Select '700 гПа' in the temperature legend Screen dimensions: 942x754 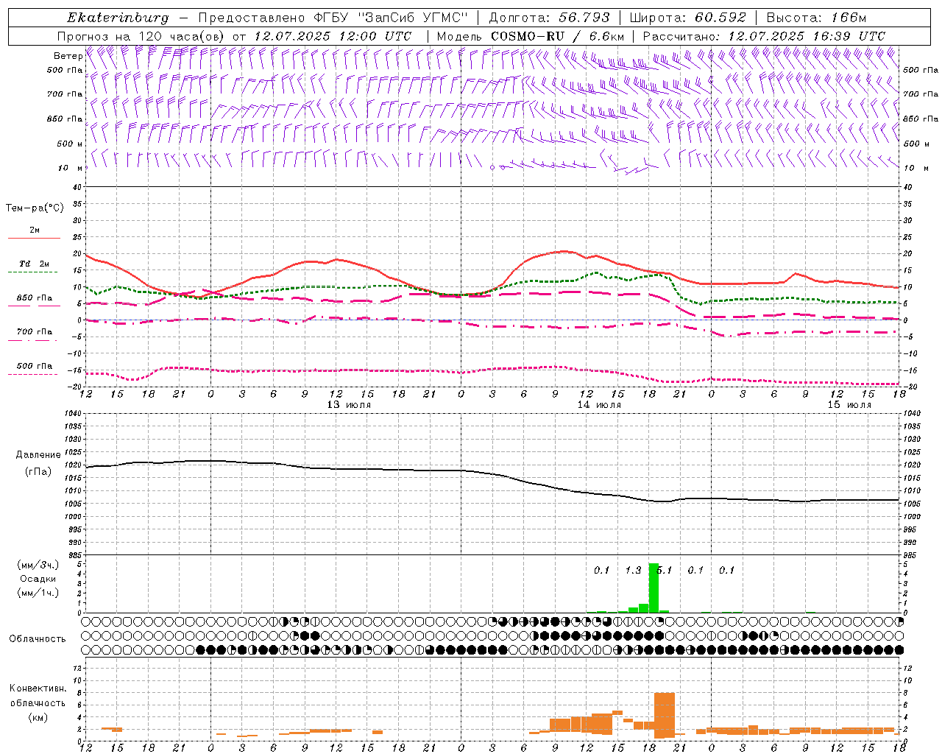click(35, 332)
